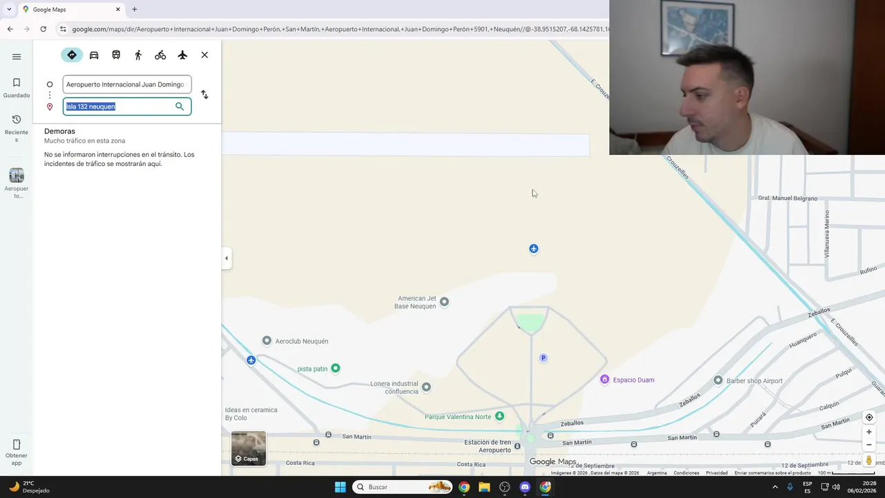The image size is (885, 498).
Task: Open Condiciones link in map footer
Action: point(687,473)
